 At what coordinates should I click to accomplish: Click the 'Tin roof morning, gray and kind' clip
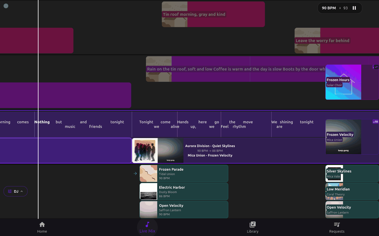pos(213,14)
